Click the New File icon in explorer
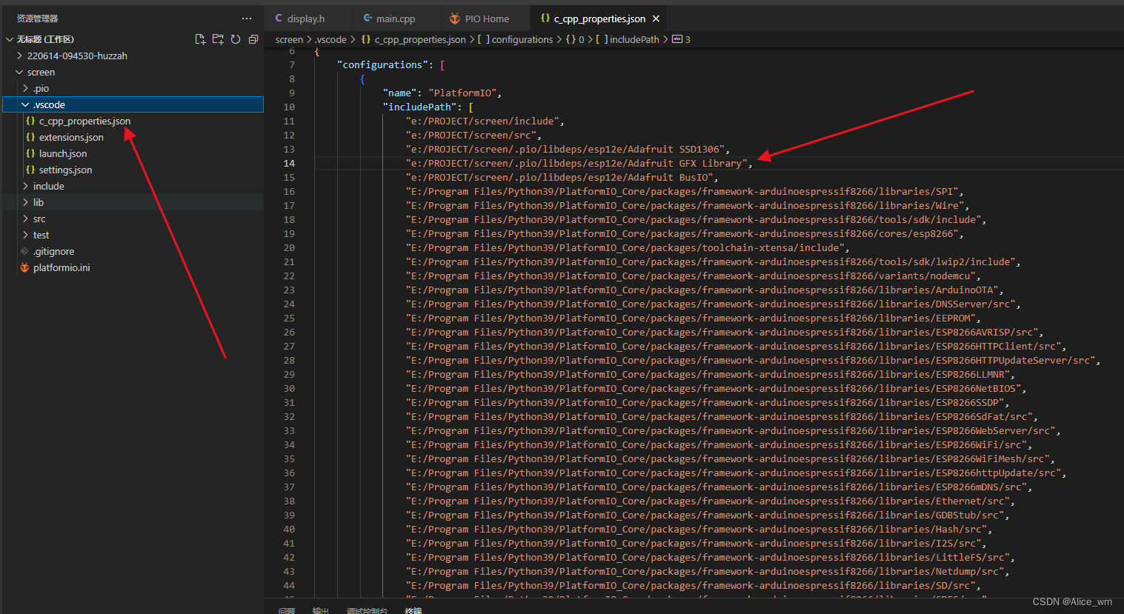Screen dimensions: 1124x614 pos(200,39)
